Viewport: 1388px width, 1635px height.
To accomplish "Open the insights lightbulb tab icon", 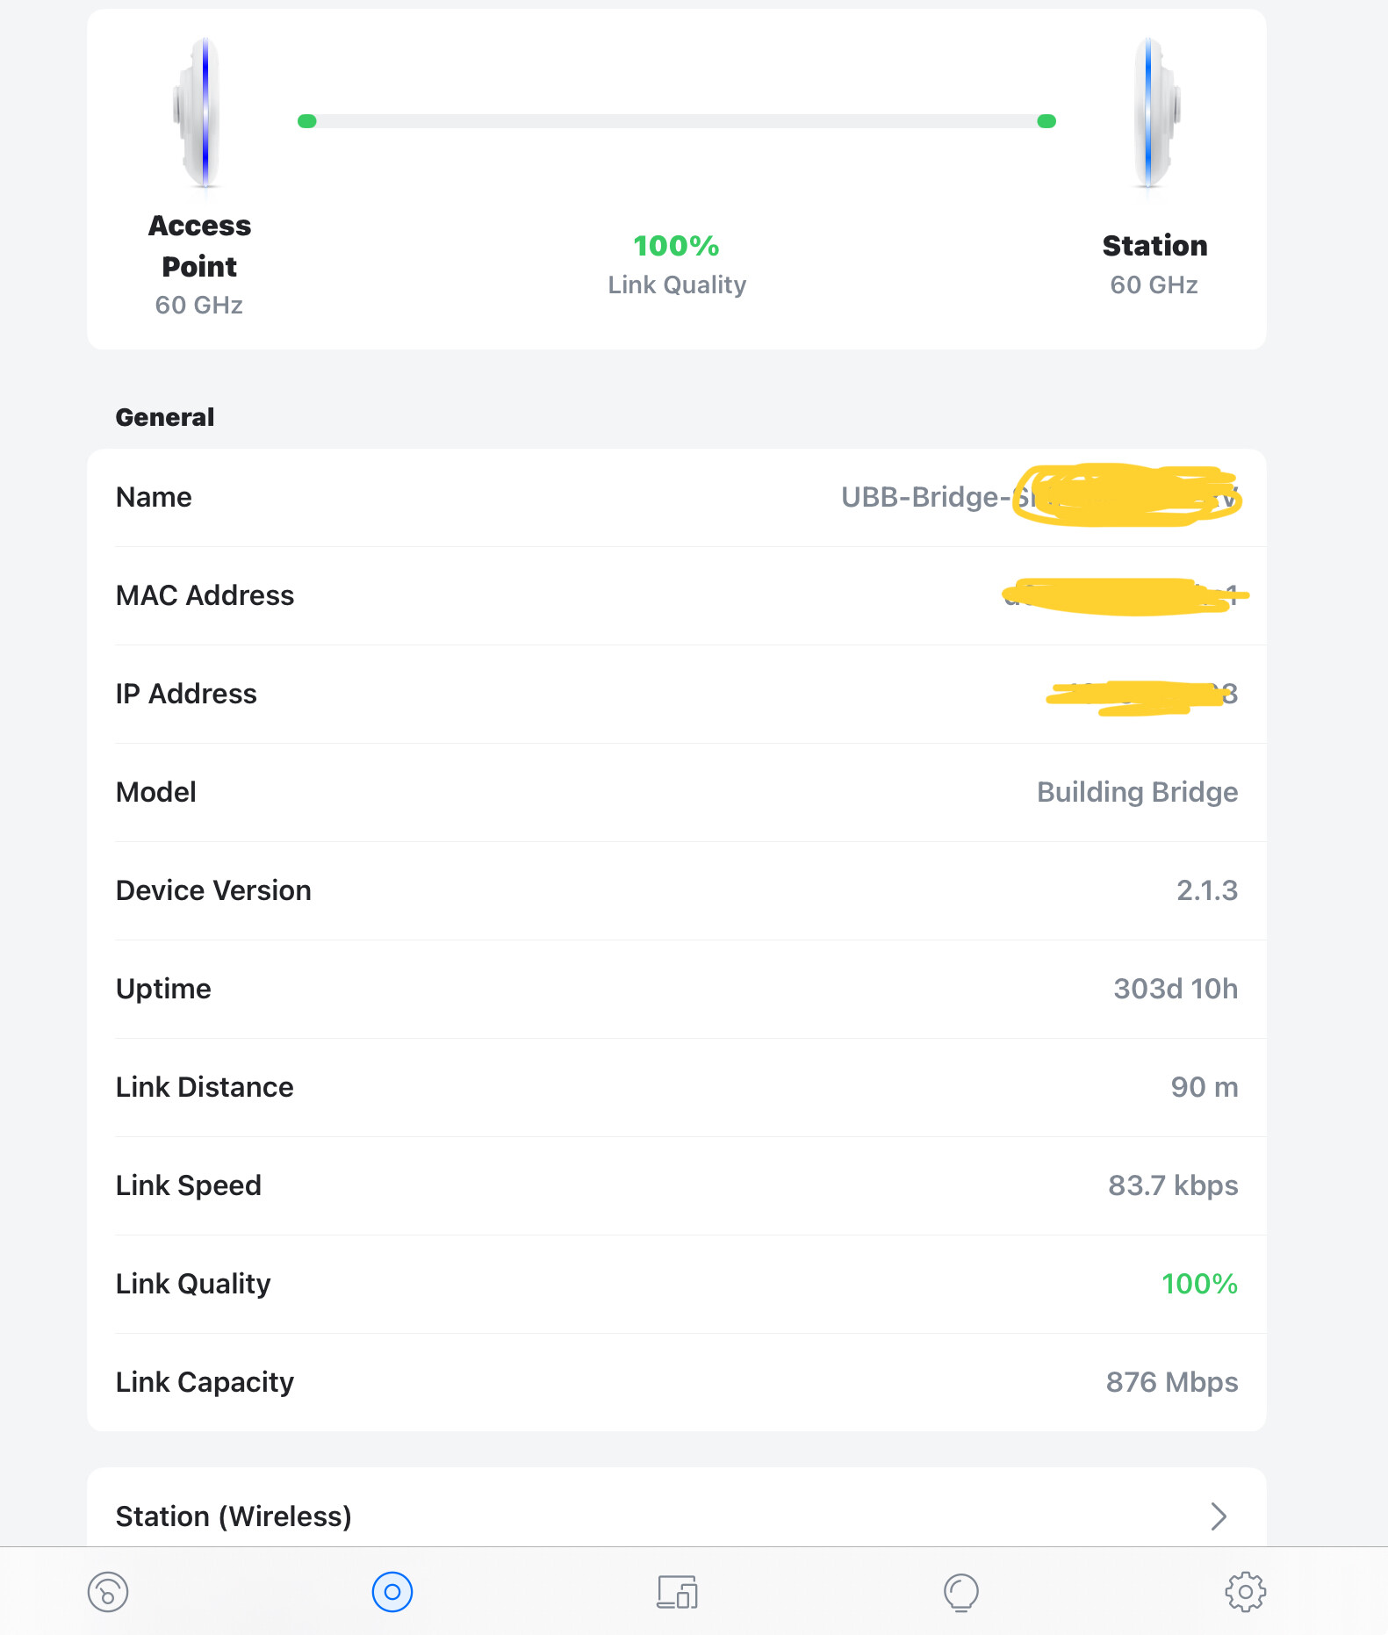I will pos(960,1592).
